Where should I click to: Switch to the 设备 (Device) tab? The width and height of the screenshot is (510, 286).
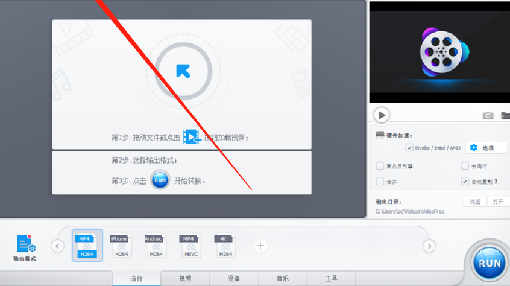pyautogui.click(x=234, y=279)
